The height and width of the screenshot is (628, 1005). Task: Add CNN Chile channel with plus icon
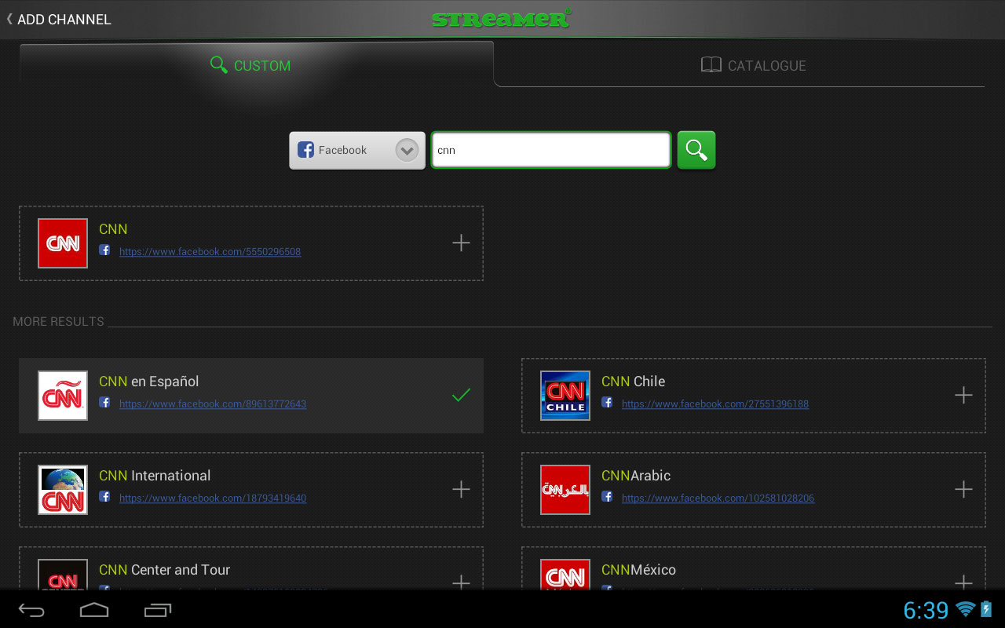(x=963, y=396)
